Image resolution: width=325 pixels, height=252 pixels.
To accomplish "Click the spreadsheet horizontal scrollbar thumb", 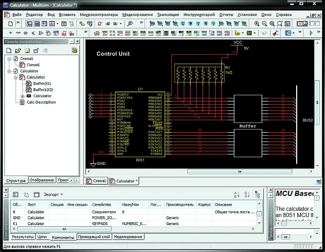I will click(64, 229).
